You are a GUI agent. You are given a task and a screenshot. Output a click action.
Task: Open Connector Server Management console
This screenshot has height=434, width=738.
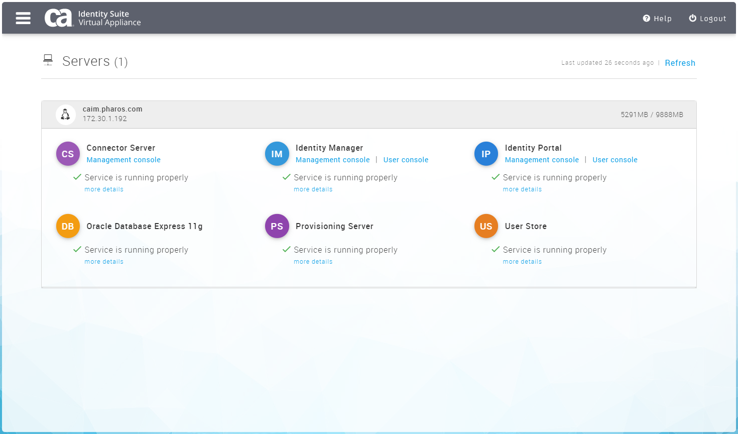[124, 160]
